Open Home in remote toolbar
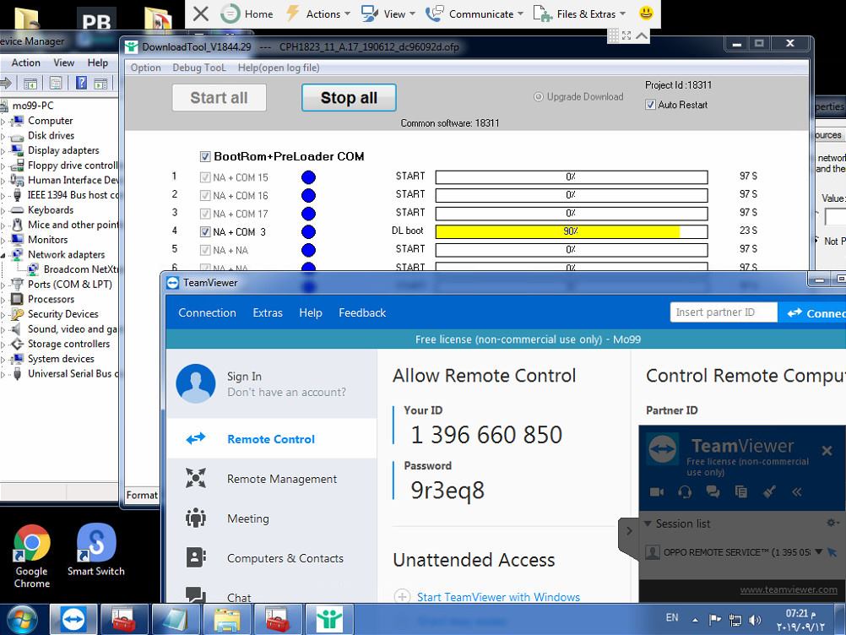 click(x=247, y=14)
